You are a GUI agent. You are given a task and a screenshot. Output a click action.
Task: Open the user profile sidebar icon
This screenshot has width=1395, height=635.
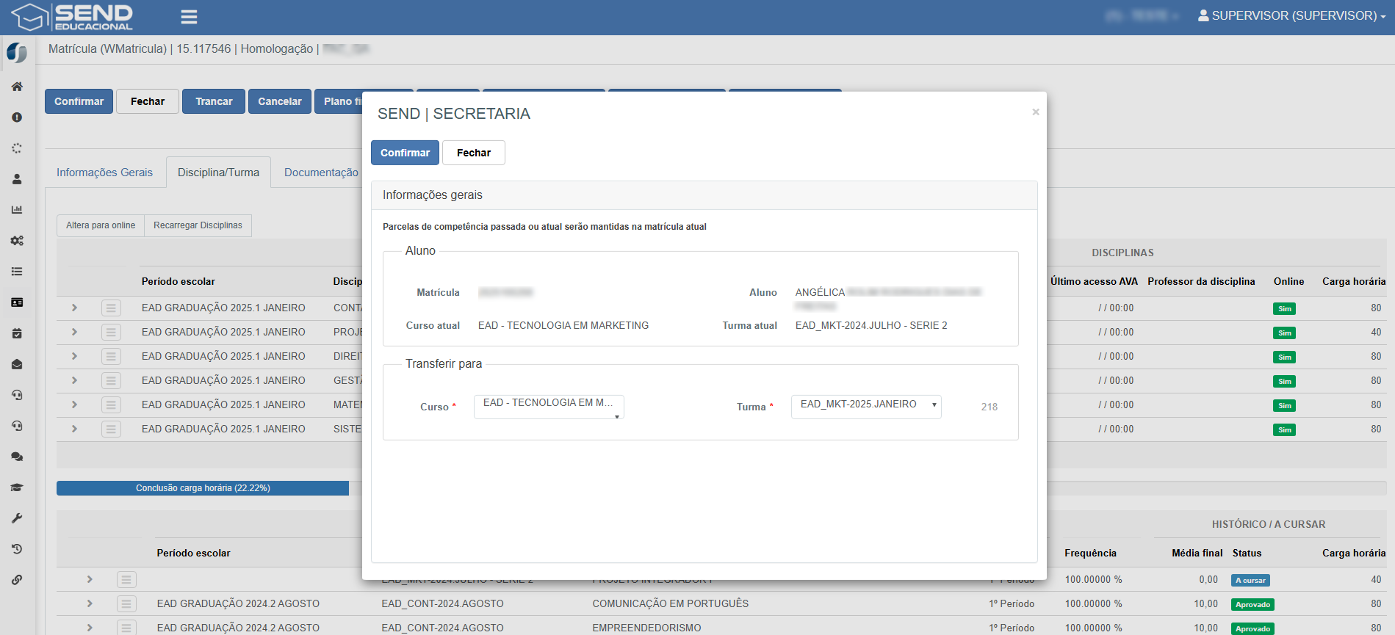[17, 179]
